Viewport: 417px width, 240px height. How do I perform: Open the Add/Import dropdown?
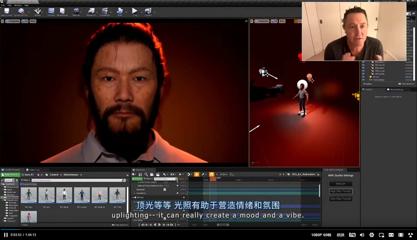click(11, 175)
